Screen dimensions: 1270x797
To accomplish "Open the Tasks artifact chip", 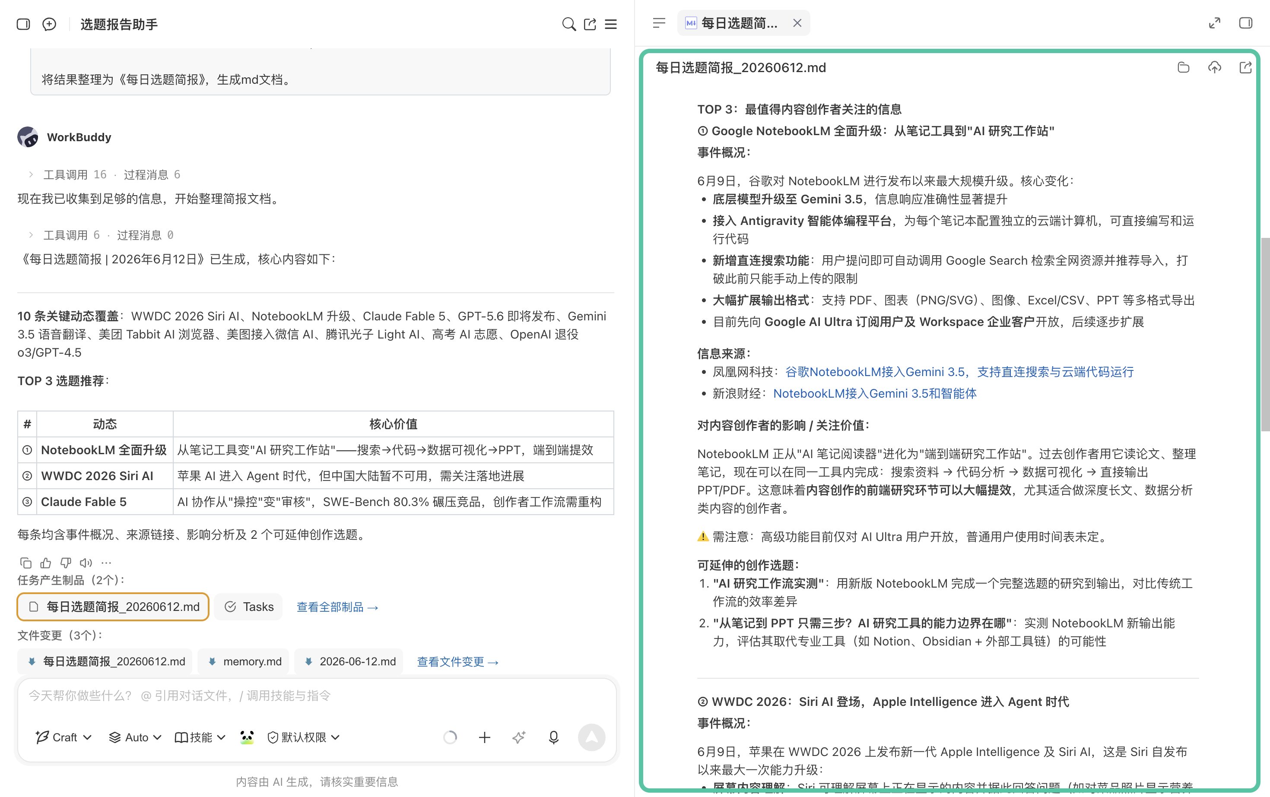I will (248, 607).
